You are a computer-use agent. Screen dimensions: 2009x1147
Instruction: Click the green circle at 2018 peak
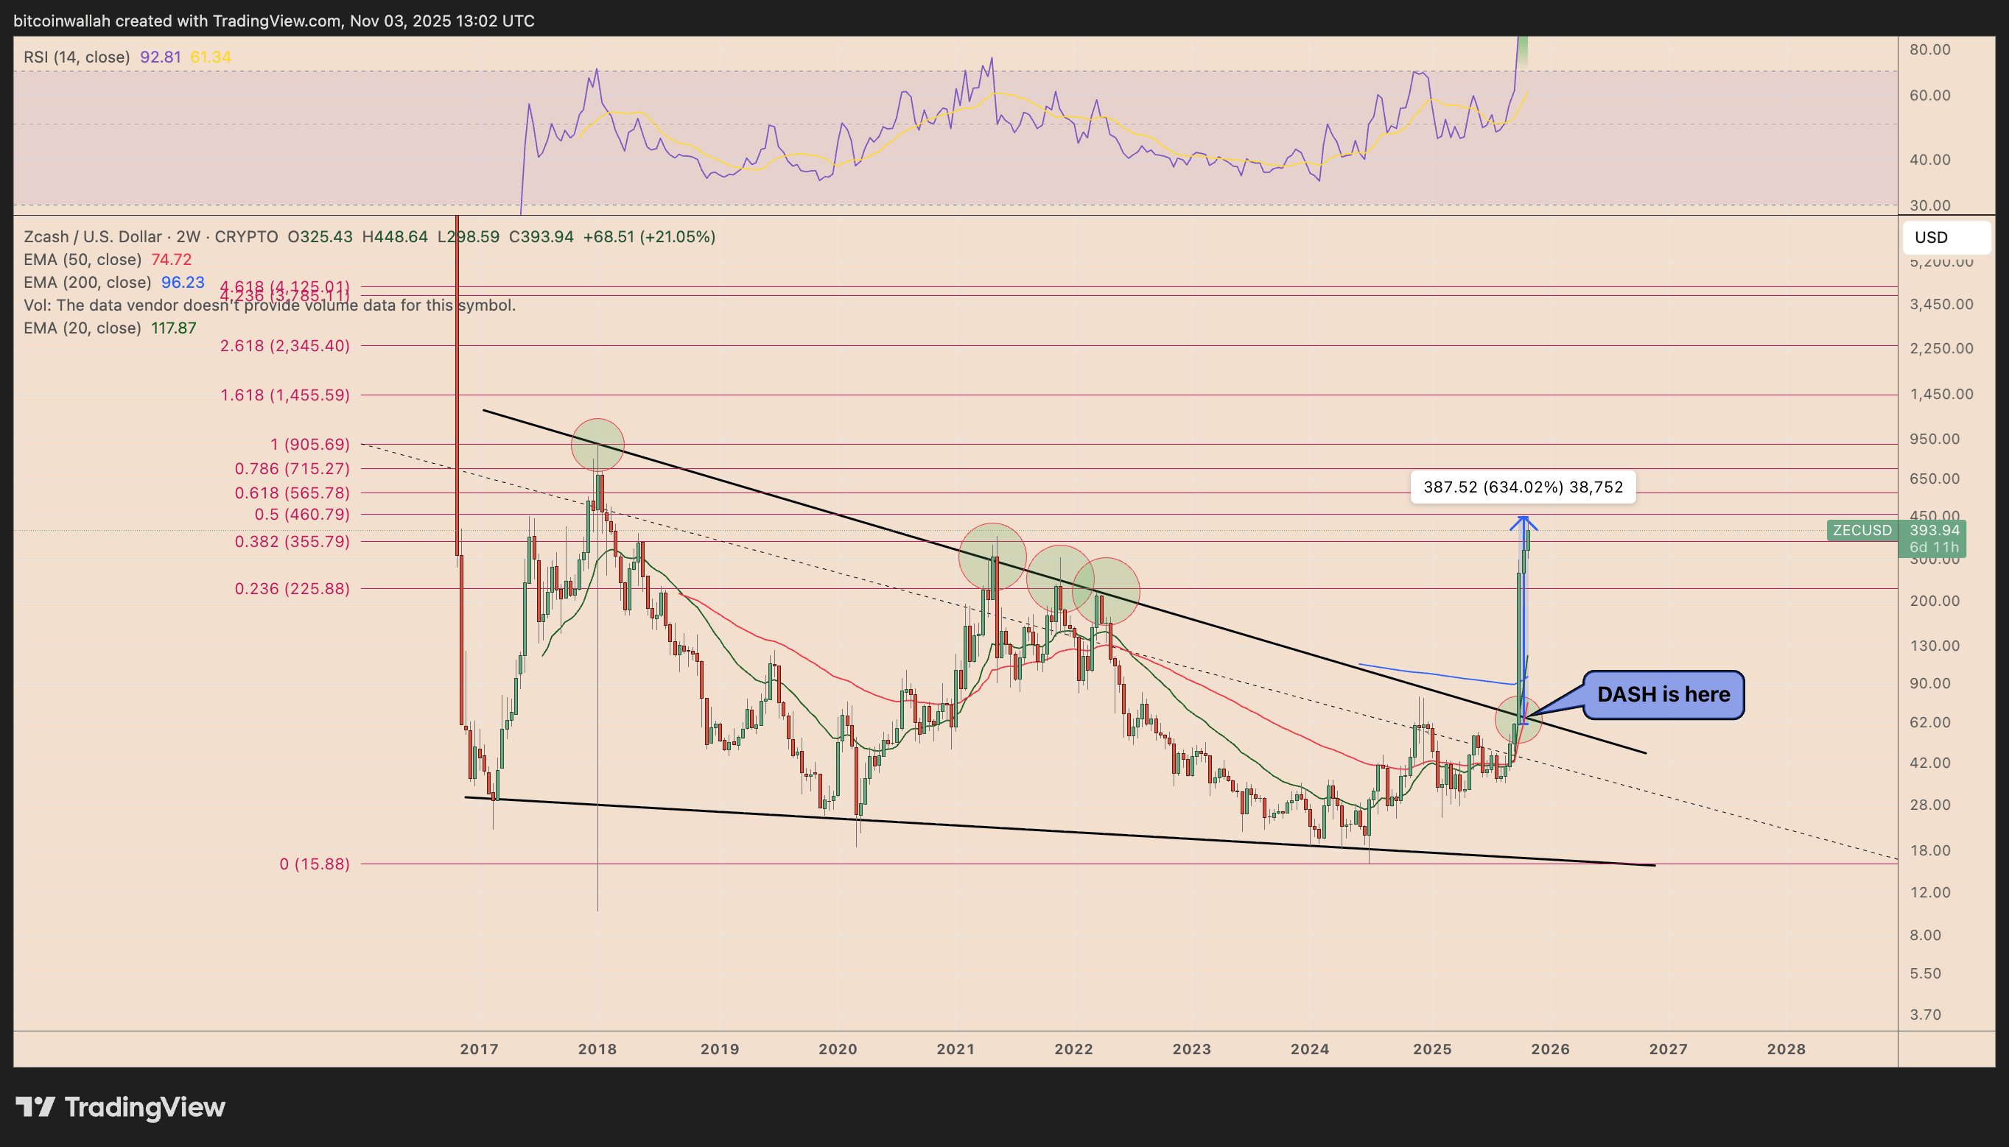597,445
